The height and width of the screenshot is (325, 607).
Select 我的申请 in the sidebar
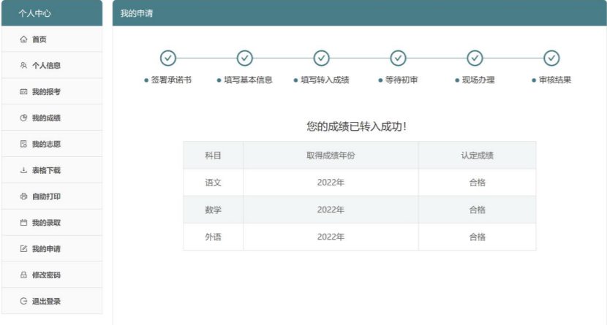[x=46, y=249]
